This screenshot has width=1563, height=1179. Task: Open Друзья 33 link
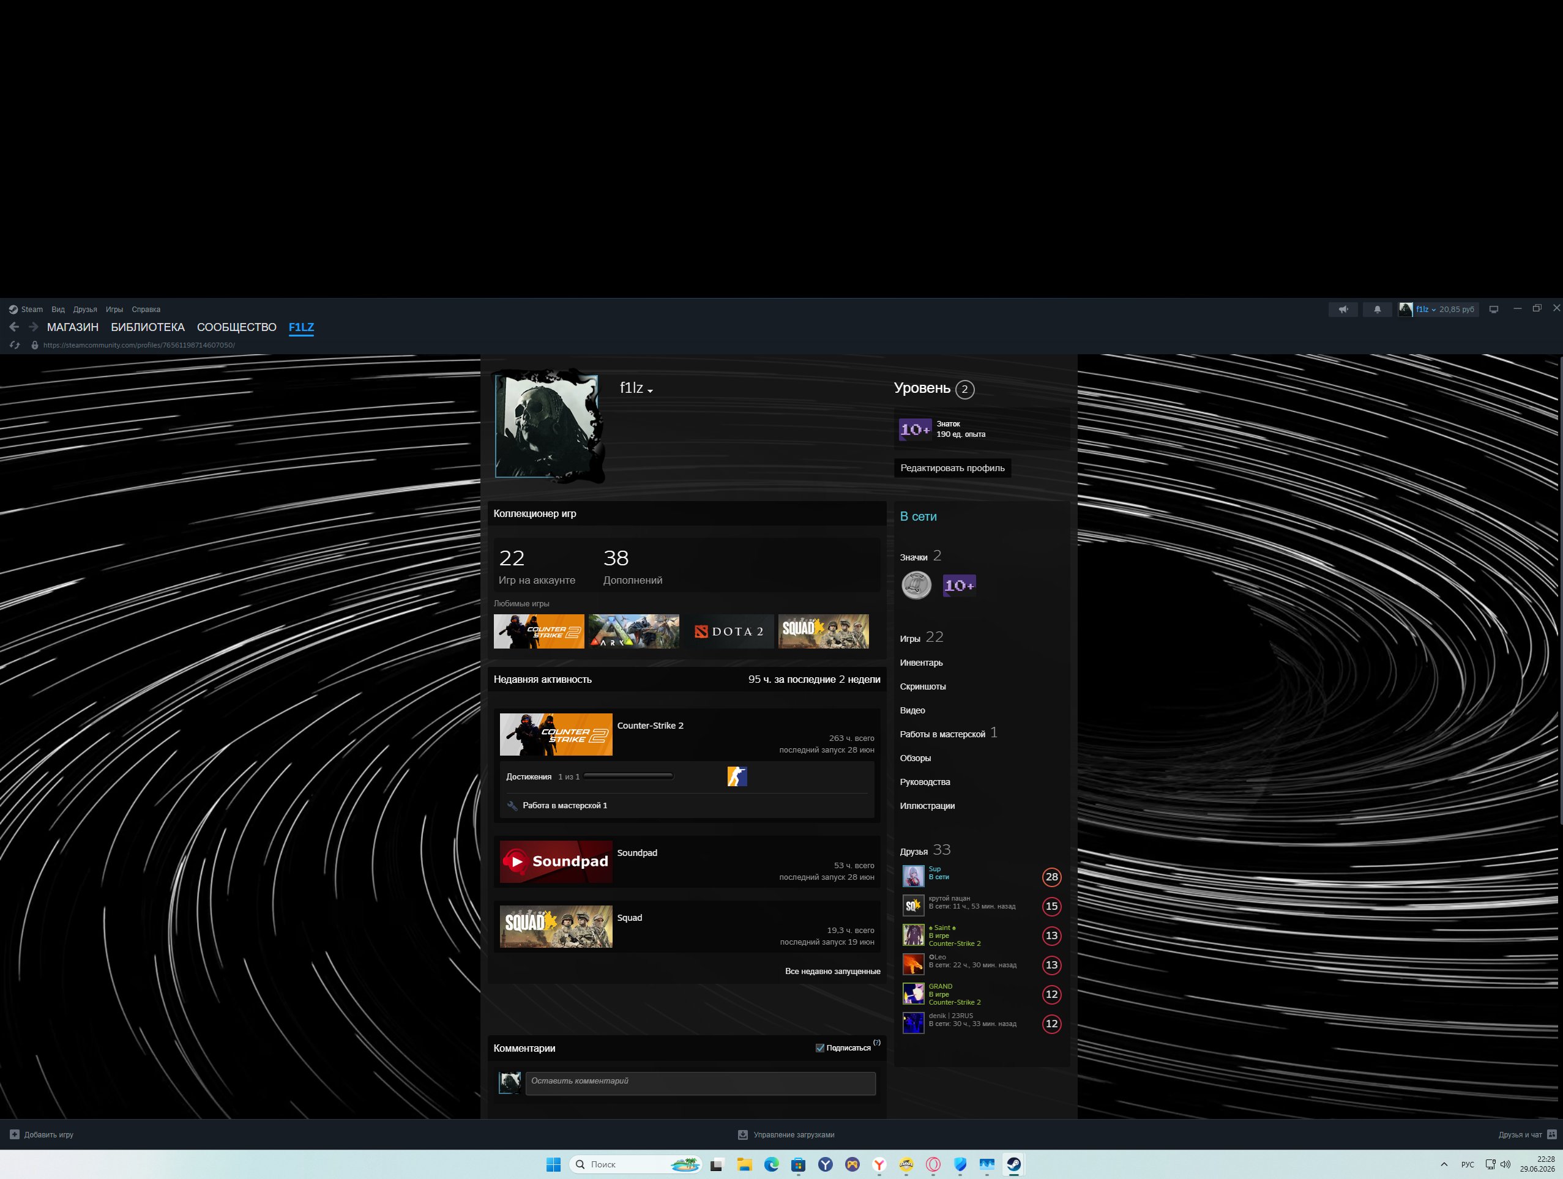pos(925,850)
